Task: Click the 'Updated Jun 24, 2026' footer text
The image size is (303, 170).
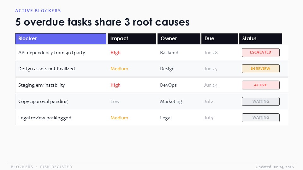Action: click(275, 167)
